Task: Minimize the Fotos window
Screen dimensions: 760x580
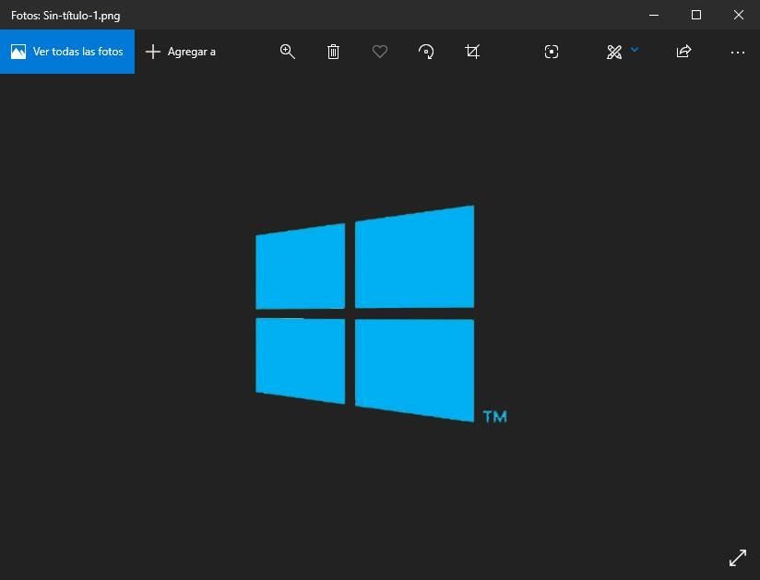Action: click(654, 15)
